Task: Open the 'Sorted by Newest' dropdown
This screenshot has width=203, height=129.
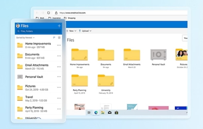Action: pos(25,38)
